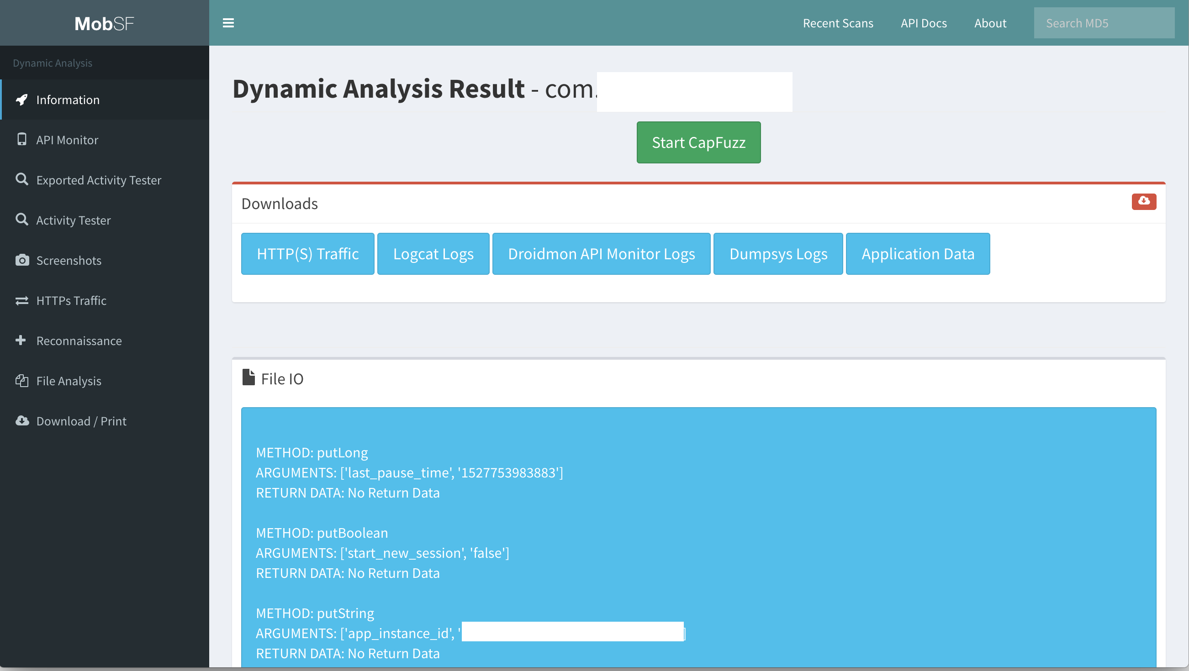Click 'METHOD: putBoolean' text
The width and height of the screenshot is (1189, 671).
322,533
